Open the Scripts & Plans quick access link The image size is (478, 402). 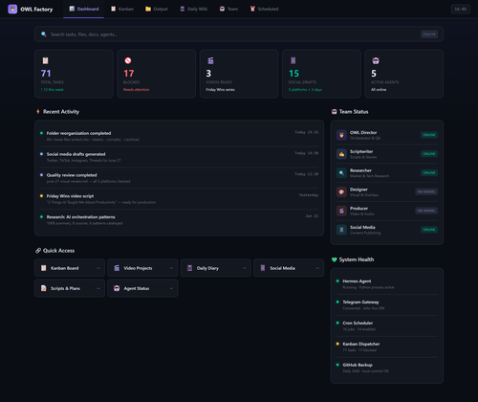pyautogui.click(x=70, y=288)
